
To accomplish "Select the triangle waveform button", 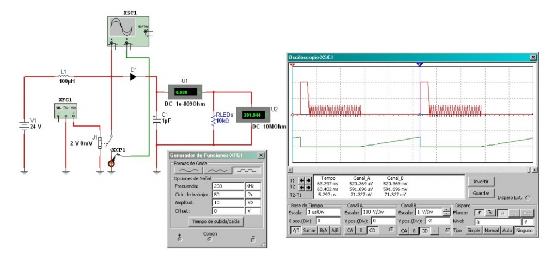I will click(217, 171).
